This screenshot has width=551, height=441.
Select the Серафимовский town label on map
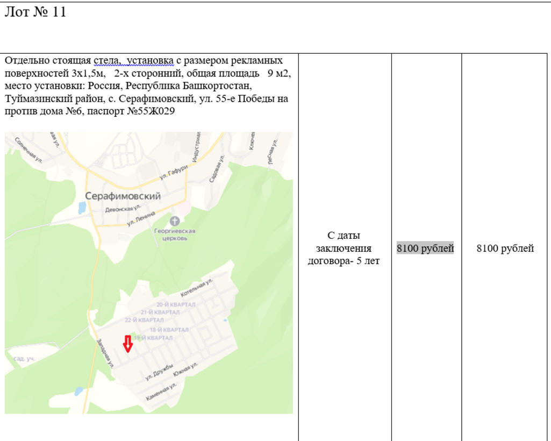(123, 196)
